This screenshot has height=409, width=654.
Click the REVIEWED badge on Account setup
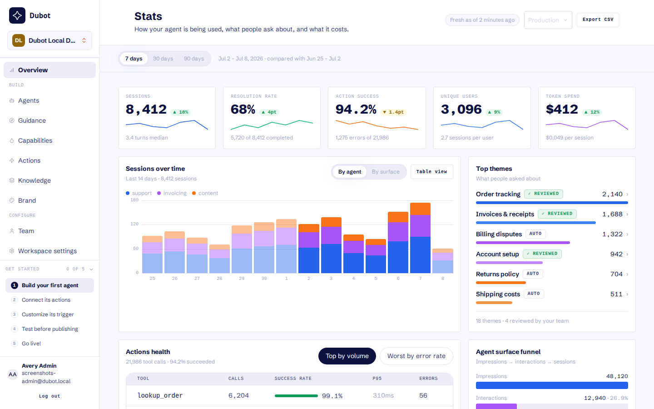[x=542, y=254]
